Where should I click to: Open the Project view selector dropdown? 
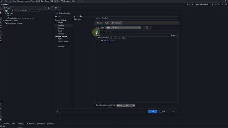point(9,8)
